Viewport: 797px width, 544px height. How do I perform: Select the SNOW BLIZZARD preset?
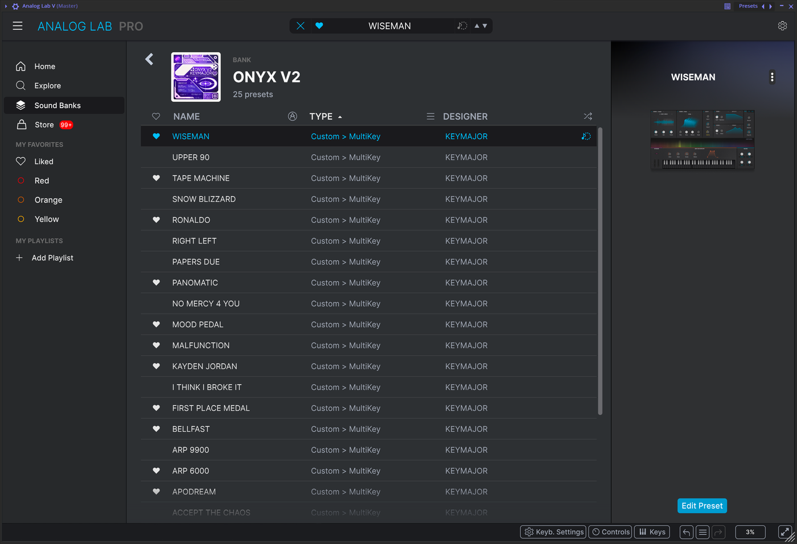click(x=369, y=199)
